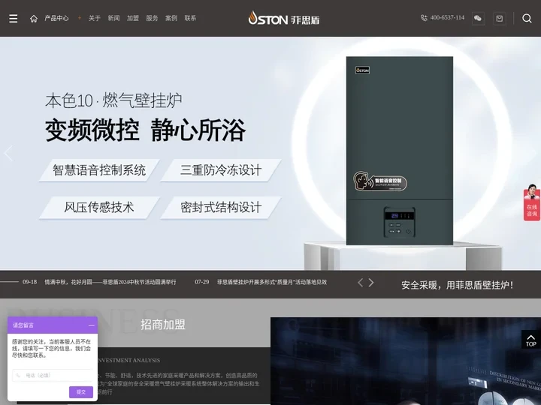Open the 关于 menu item
Viewport: 541px width, 405px height.
pos(94,18)
